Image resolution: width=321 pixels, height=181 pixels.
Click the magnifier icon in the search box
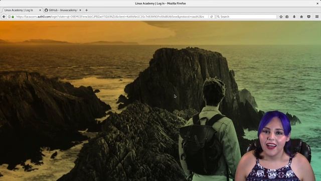pos(218,17)
